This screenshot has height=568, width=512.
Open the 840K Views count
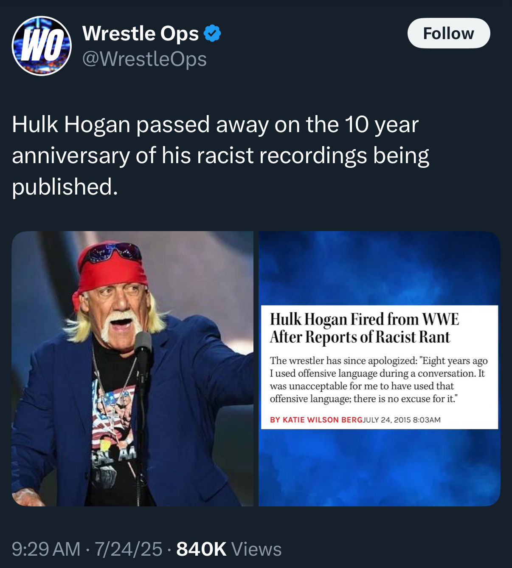(x=229, y=549)
